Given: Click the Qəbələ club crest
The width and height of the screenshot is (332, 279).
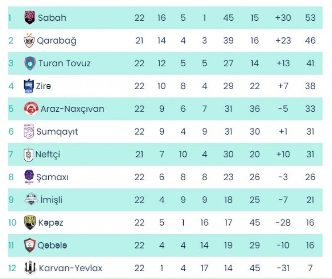Looking at the screenshot, I should pos(30,245).
